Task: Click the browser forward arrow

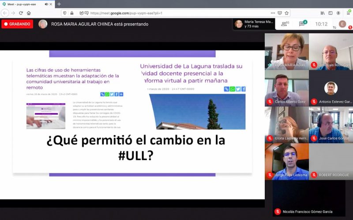Action: tap(13, 13)
